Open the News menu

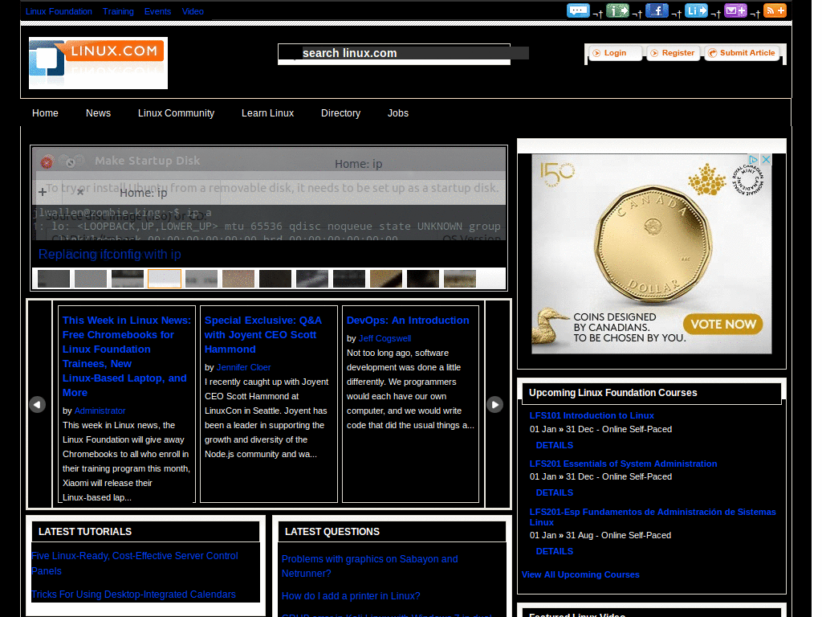point(98,113)
